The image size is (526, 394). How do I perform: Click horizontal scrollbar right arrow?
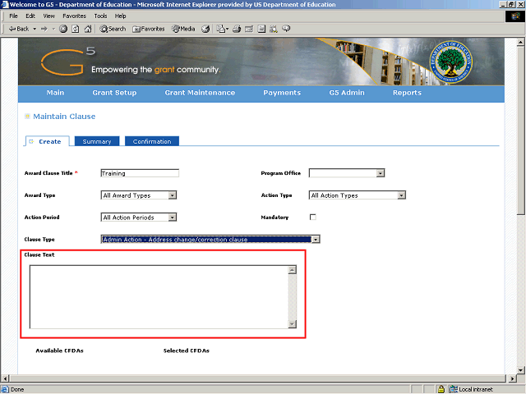[x=512, y=378]
